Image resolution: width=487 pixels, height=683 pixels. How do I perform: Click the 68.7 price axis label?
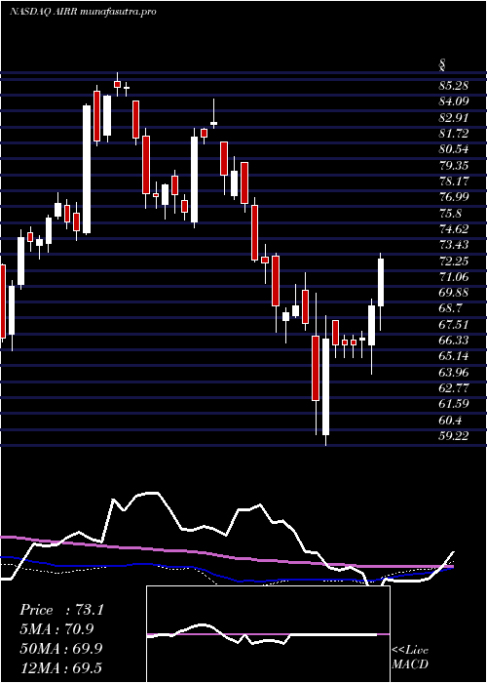(451, 309)
